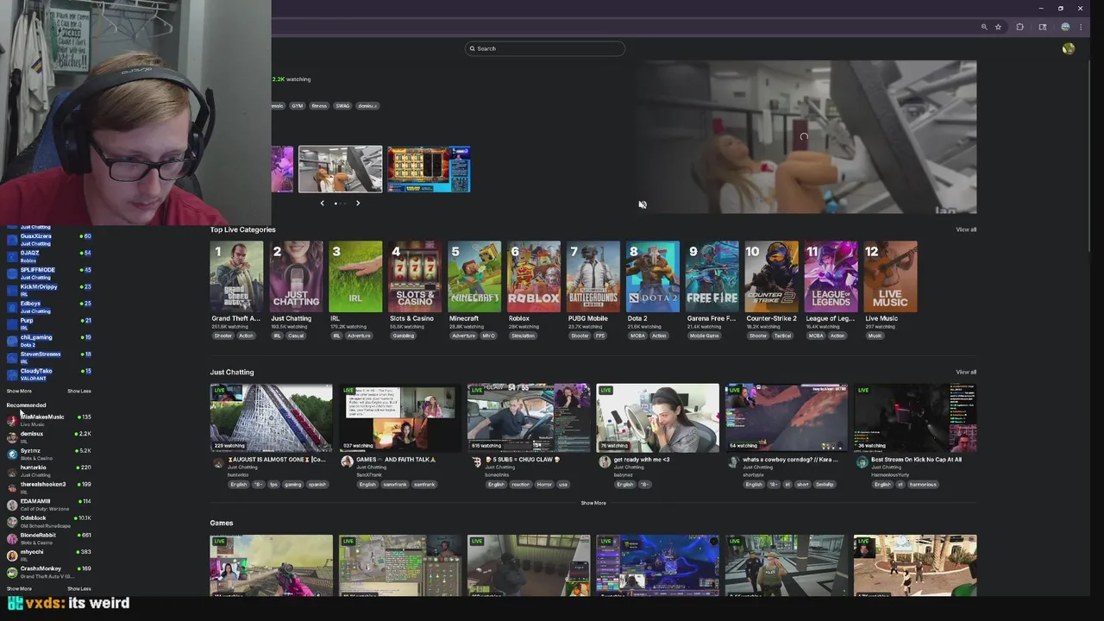
Task: Open the Slots & Casino category card
Action: (415, 277)
